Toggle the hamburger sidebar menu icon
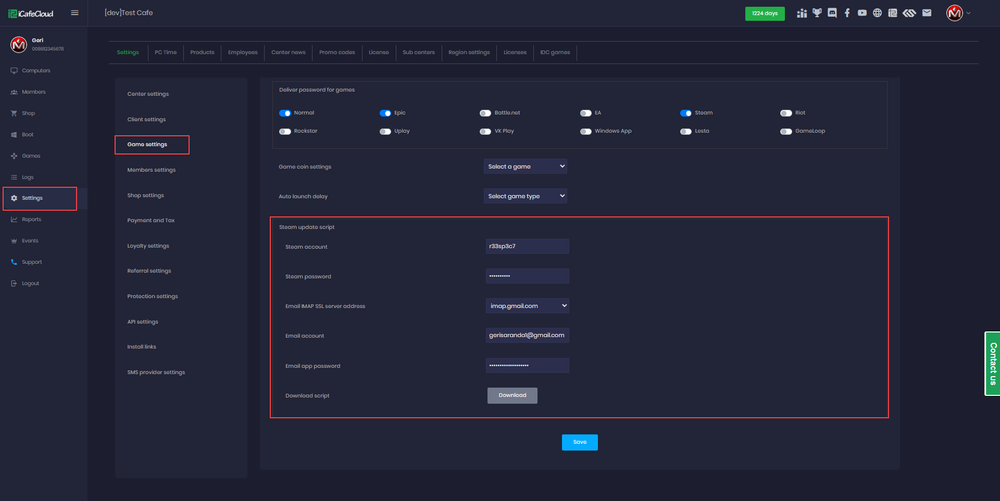The width and height of the screenshot is (1000, 501). coord(75,13)
